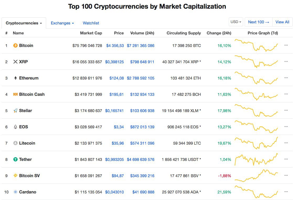Go to the Next 100 page
293x200 pixels.
click(x=259, y=22)
